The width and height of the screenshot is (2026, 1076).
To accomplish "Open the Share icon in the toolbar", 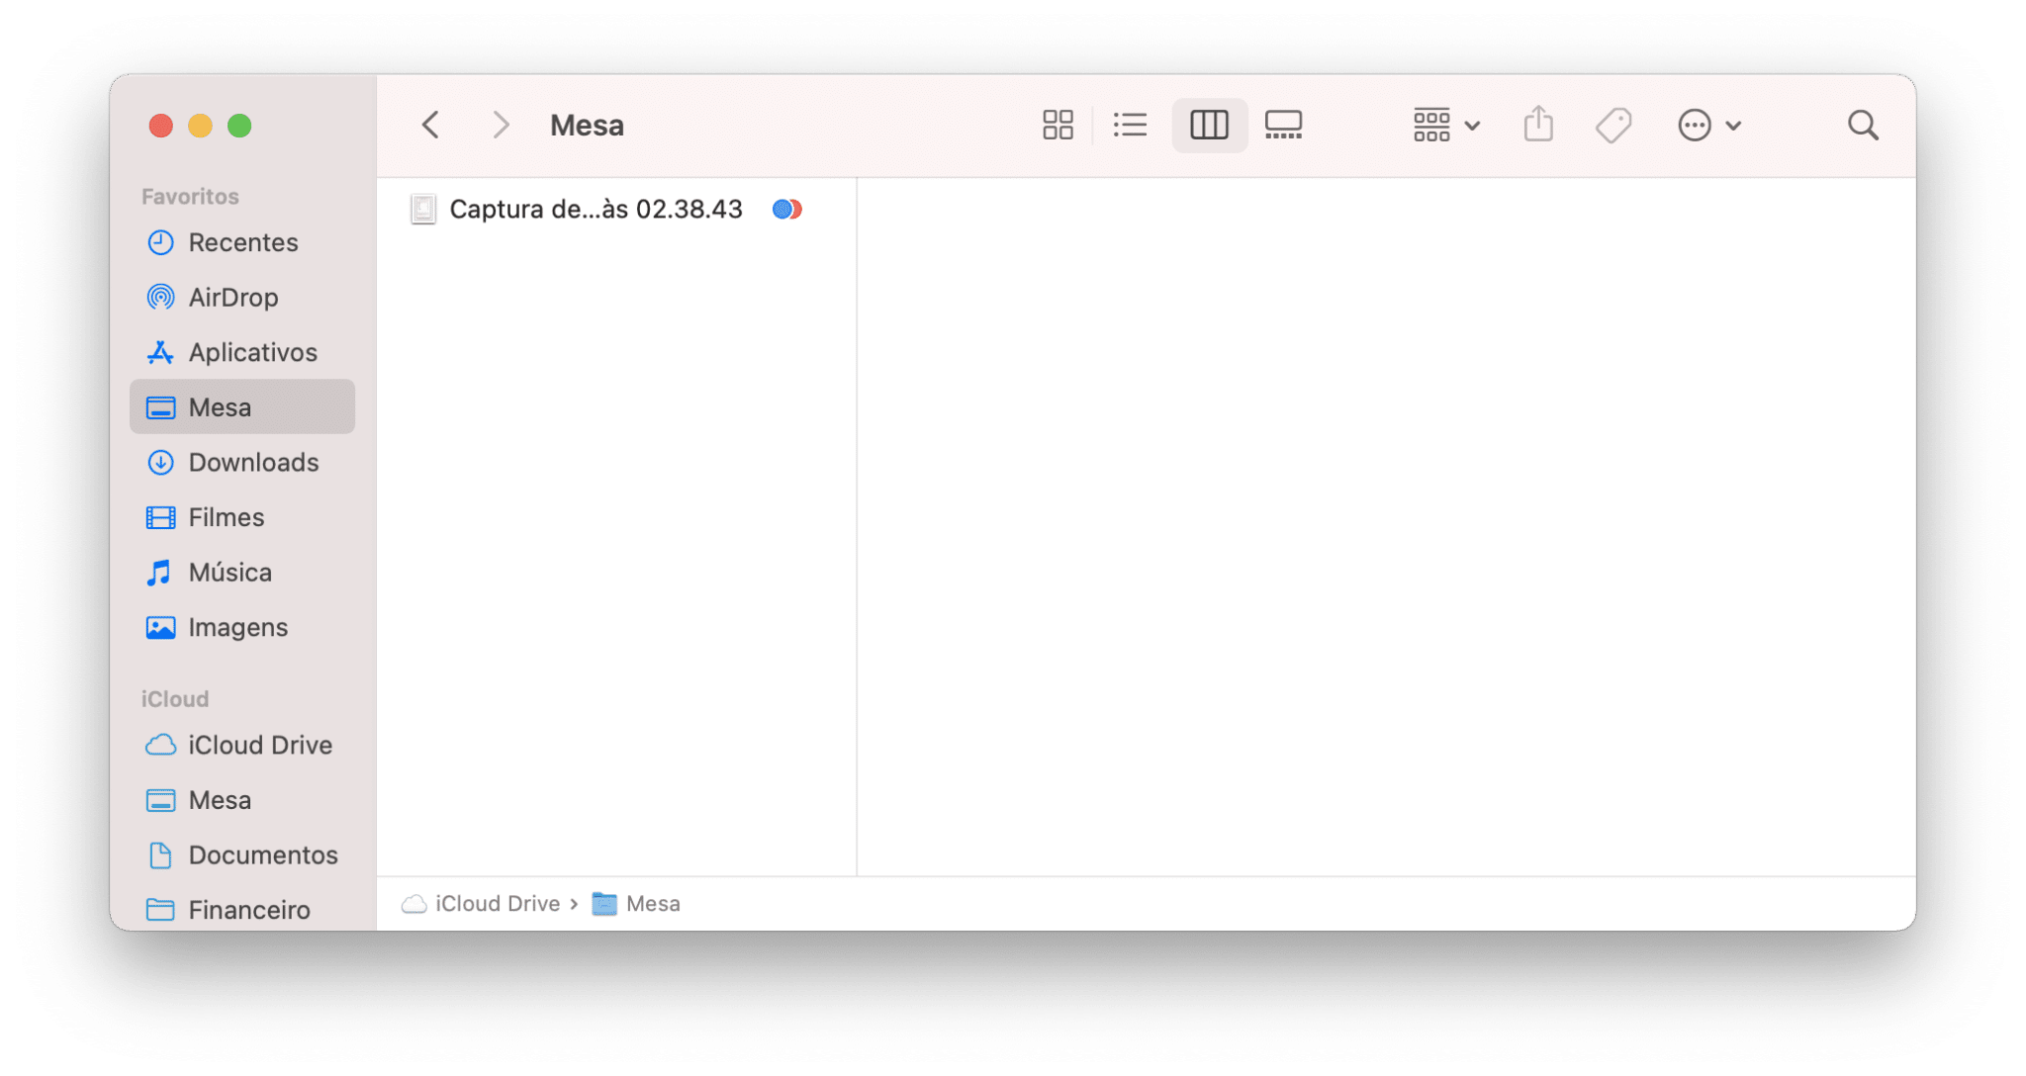I will 1537,125.
